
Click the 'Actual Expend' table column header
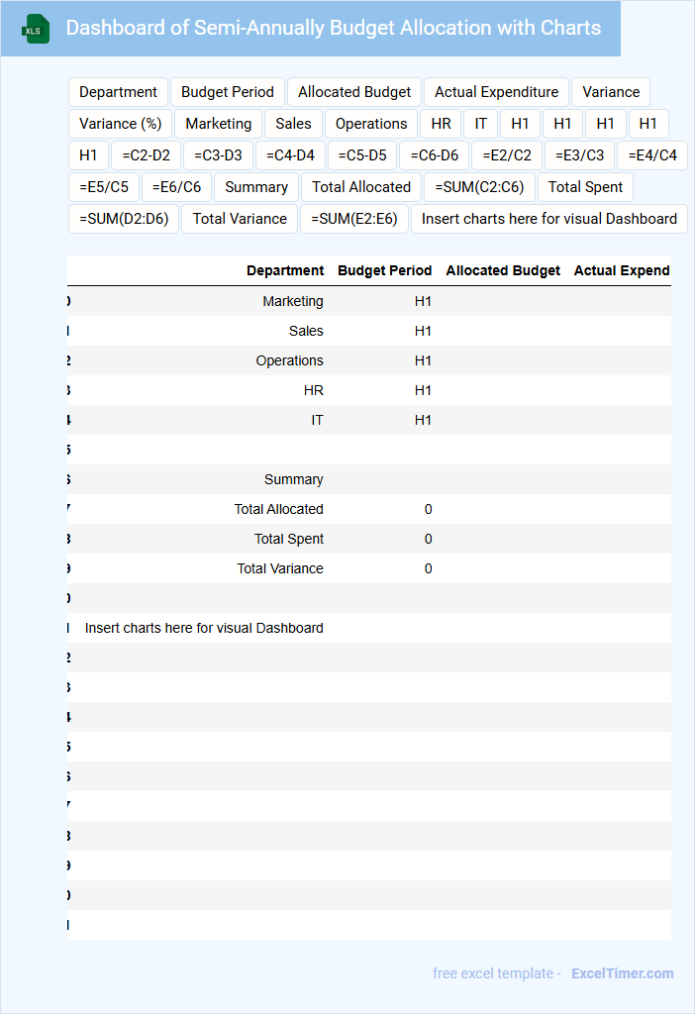pyautogui.click(x=622, y=270)
